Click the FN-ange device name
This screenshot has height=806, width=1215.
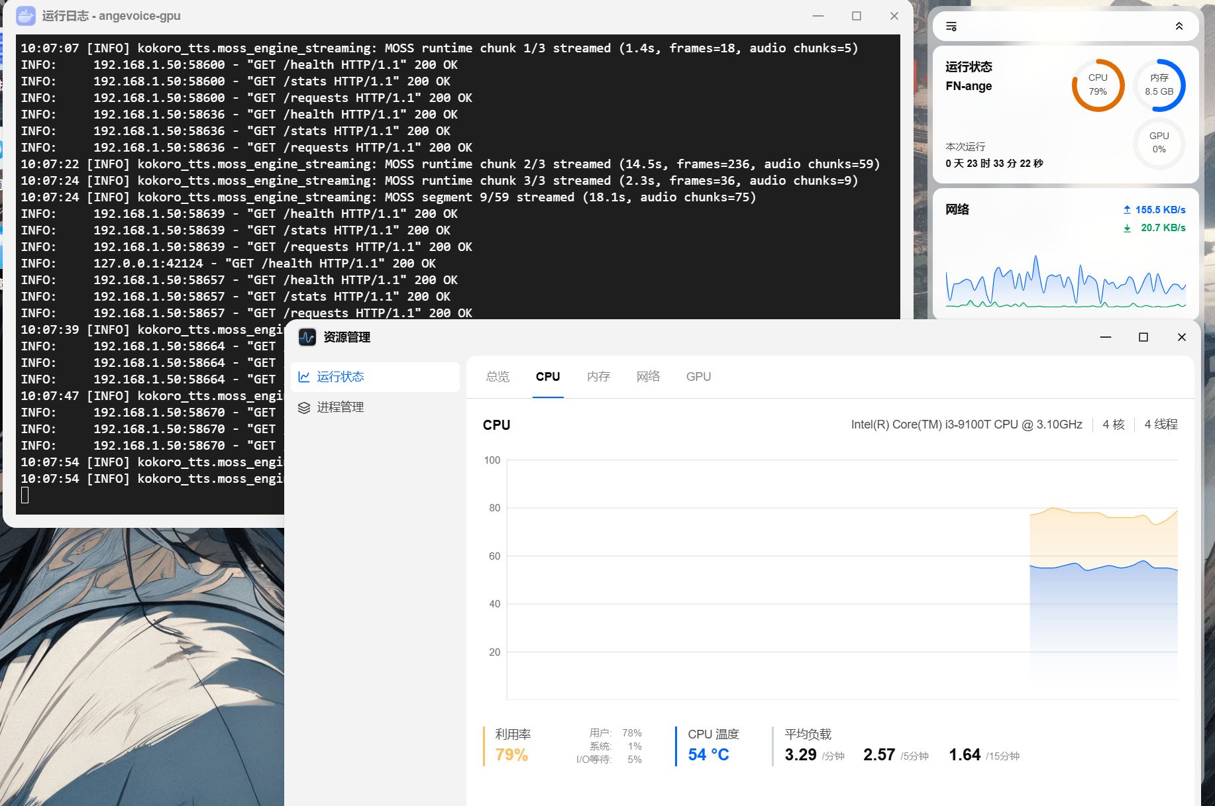pos(969,86)
